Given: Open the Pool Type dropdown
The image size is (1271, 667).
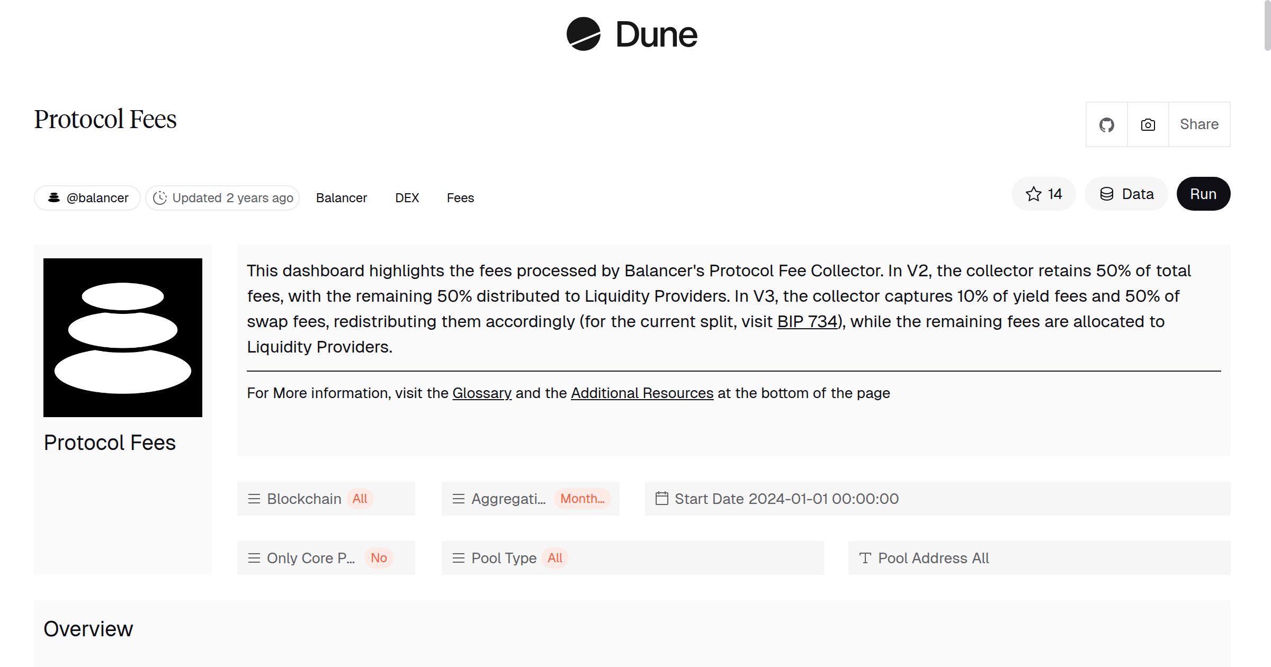Looking at the screenshot, I should click(x=632, y=558).
